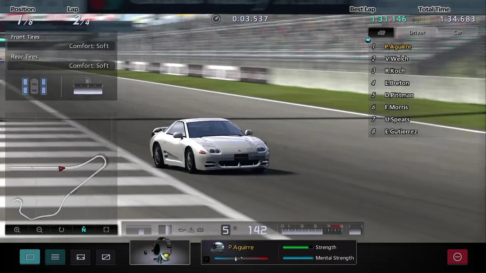
Task: Click the Lap 2/4 readout
Action: click(x=81, y=20)
